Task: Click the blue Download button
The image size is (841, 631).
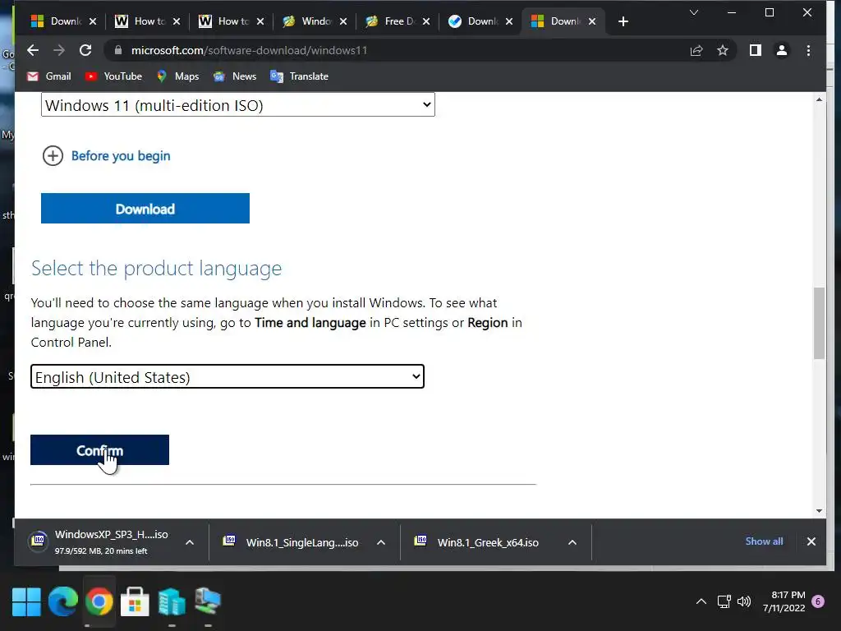Action: coord(145,209)
